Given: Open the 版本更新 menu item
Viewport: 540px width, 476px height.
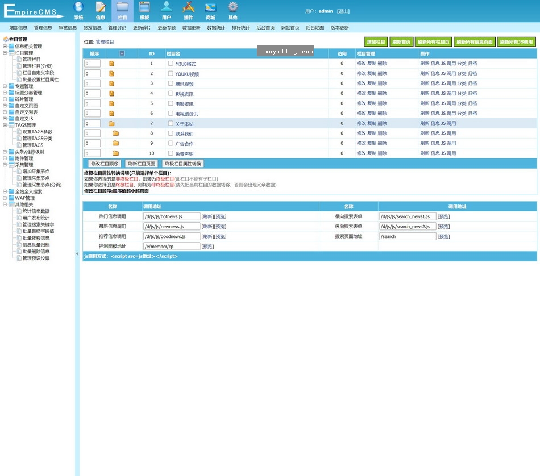Looking at the screenshot, I should (340, 27).
